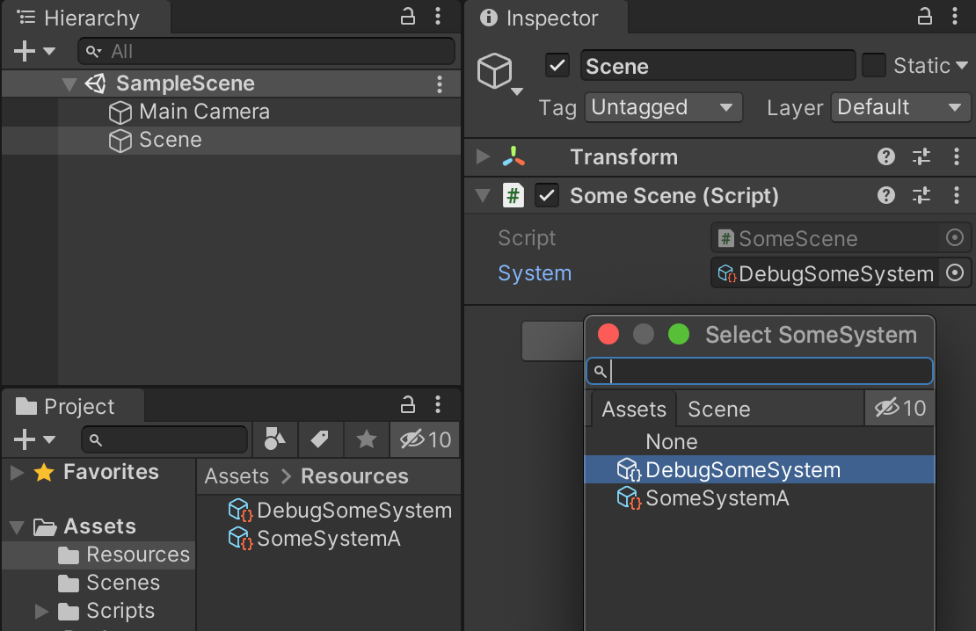Disable the Some Scene script checkbox
976x631 pixels.
pyautogui.click(x=546, y=195)
